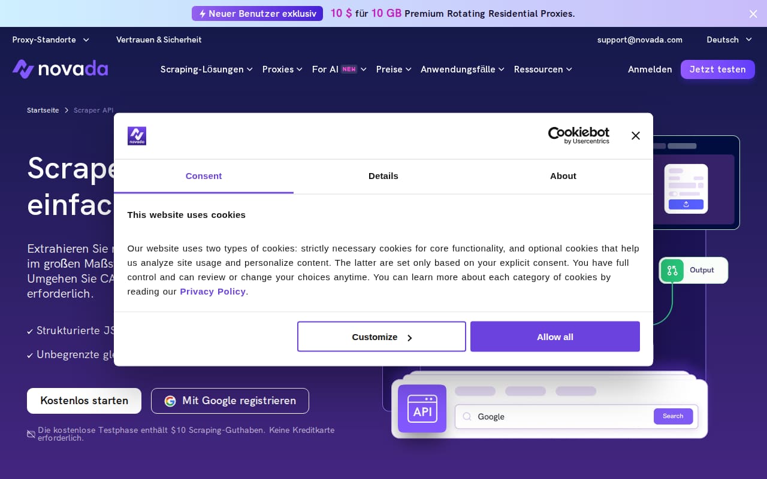
Task: Click the purple Search button
Action: [x=673, y=416]
